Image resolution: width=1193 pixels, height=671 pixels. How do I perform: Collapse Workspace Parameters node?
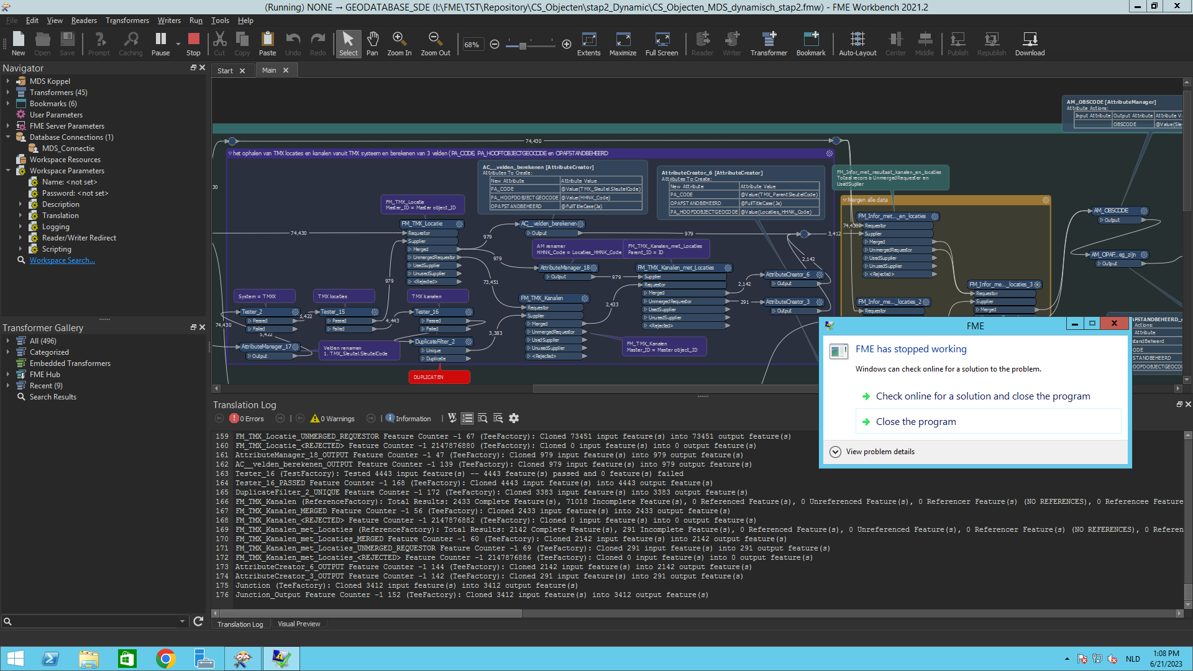tap(8, 171)
